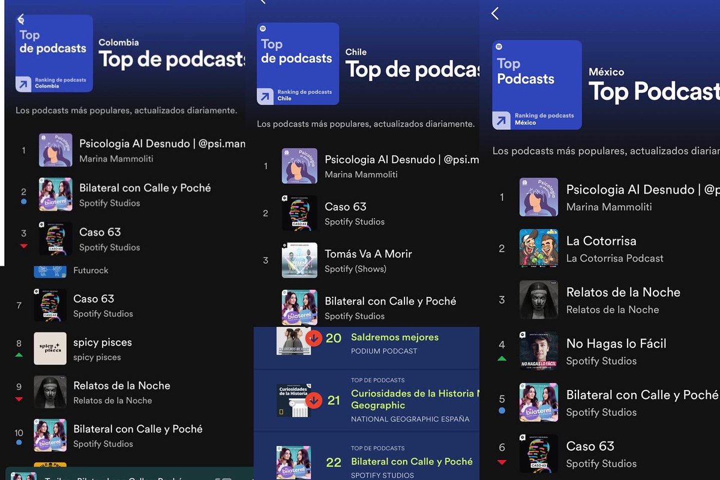
Task: Select 'Caso 63' title in Chile chart
Action: (x=346, y=206)
